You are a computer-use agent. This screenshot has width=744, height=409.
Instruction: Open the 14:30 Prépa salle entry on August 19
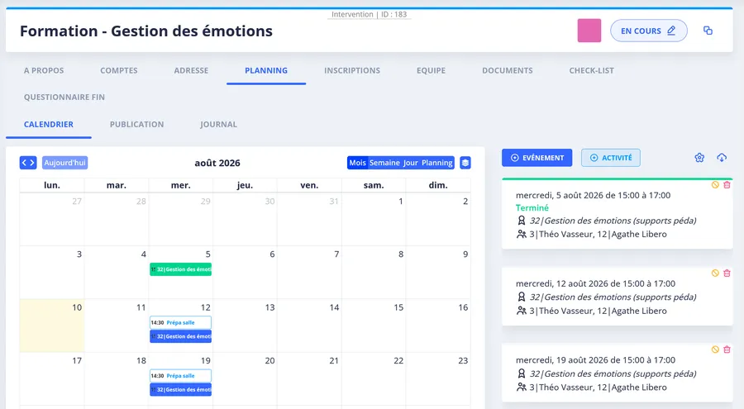pyautogui.click(x=181, y=376)
